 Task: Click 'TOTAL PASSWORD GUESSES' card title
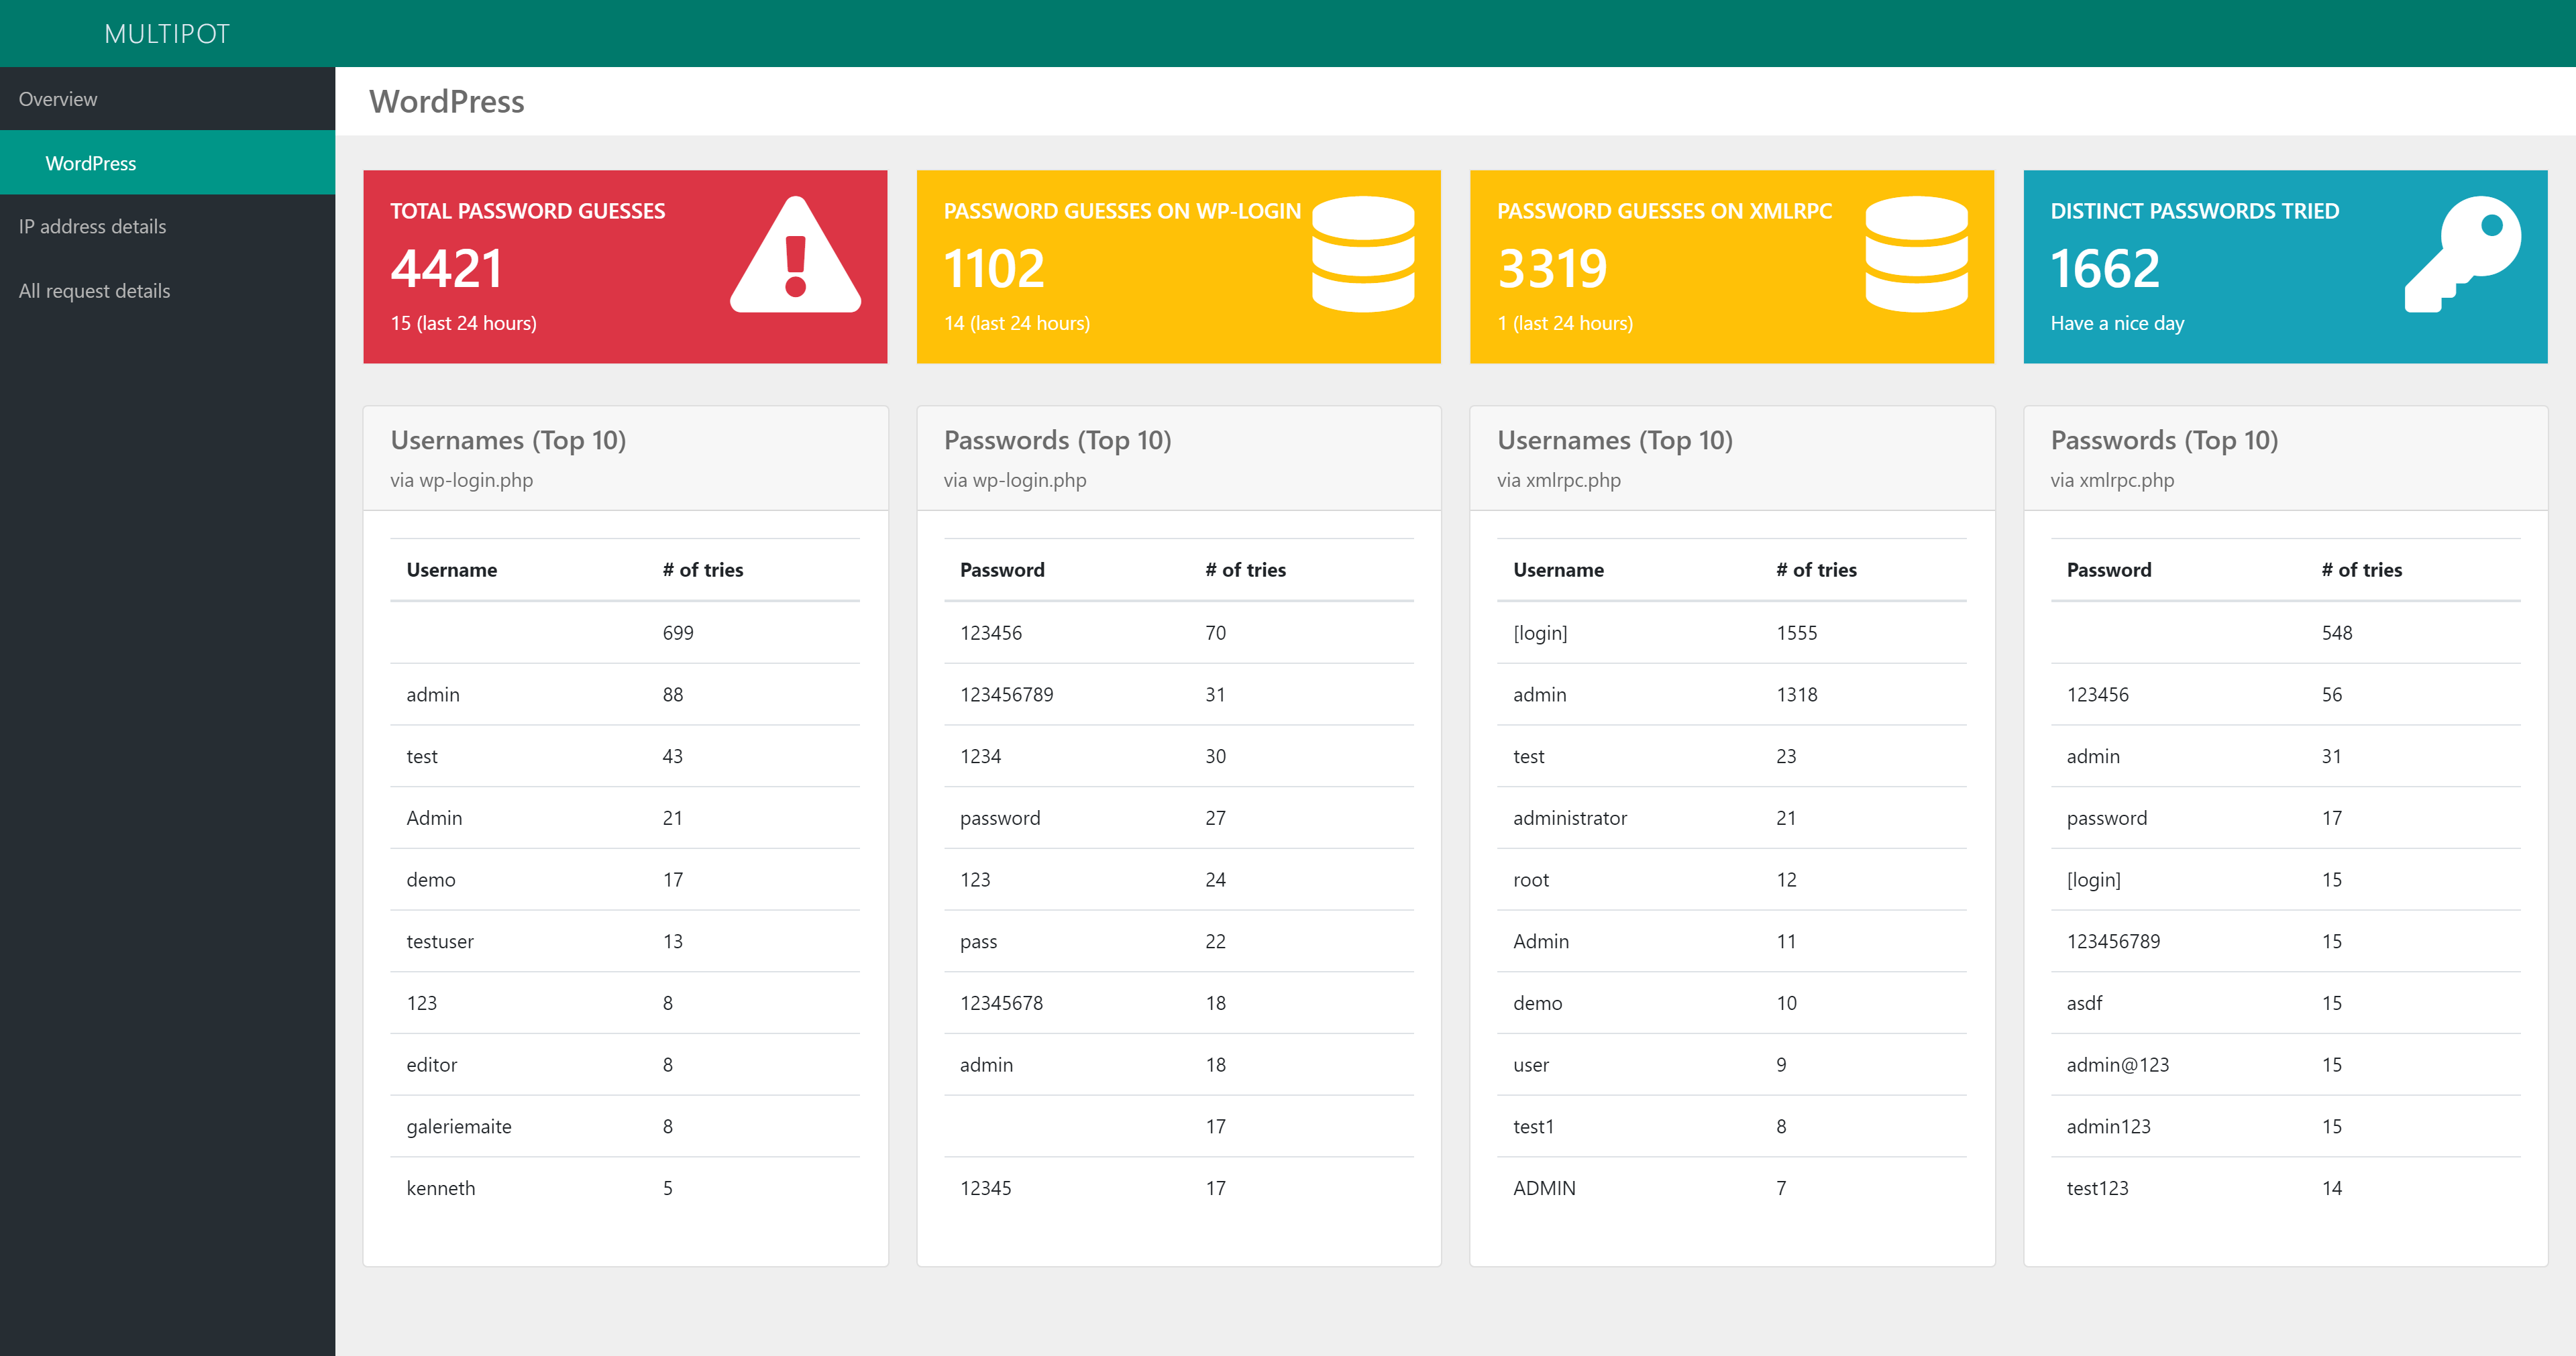click(527, 211)
